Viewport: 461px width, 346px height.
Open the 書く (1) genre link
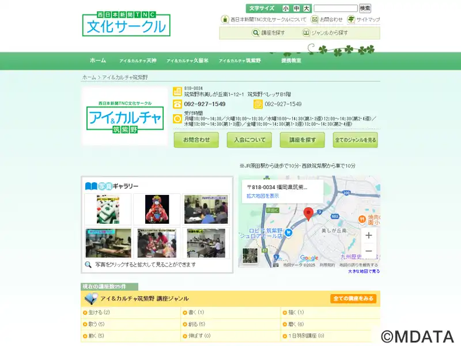196,313
